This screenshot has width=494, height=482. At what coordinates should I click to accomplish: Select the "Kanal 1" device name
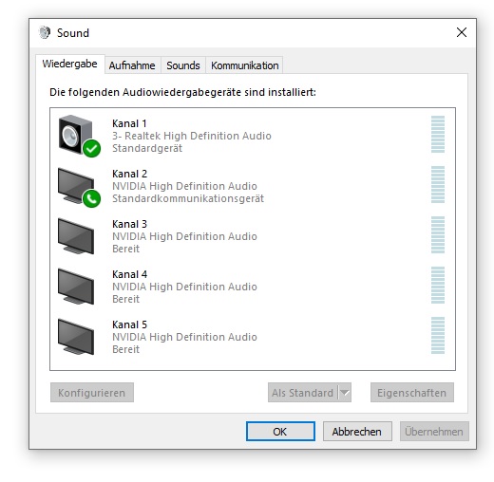pos(129,123)
